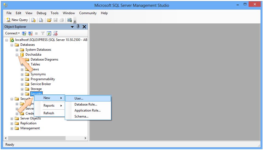Collapse the localhost\SQLEXPRESS server node
Image resolution: width=263 pixels, height=150 pixels.
click(7, 40)
